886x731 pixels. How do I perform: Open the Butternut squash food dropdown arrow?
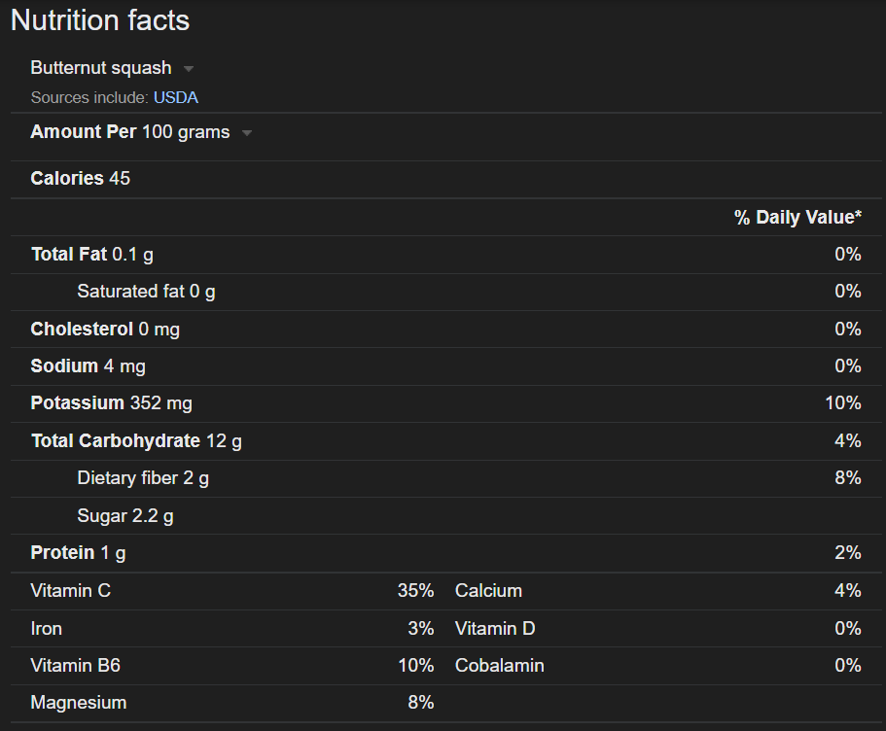[189, 69]
